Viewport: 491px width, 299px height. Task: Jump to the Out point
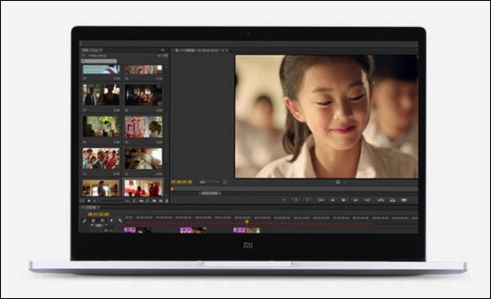click(x=367, y=200)
